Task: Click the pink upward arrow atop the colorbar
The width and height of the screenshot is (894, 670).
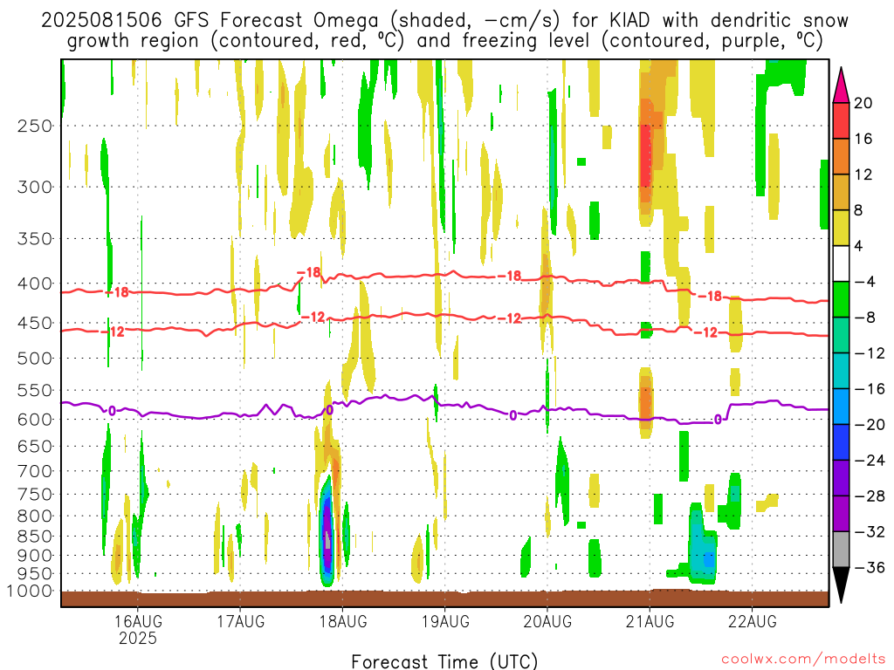Action: click(841, 85)
